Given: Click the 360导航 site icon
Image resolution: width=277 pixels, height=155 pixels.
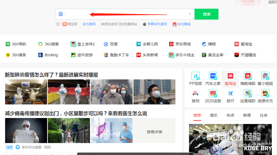Looking at the screenshot, I should (8, 44).
